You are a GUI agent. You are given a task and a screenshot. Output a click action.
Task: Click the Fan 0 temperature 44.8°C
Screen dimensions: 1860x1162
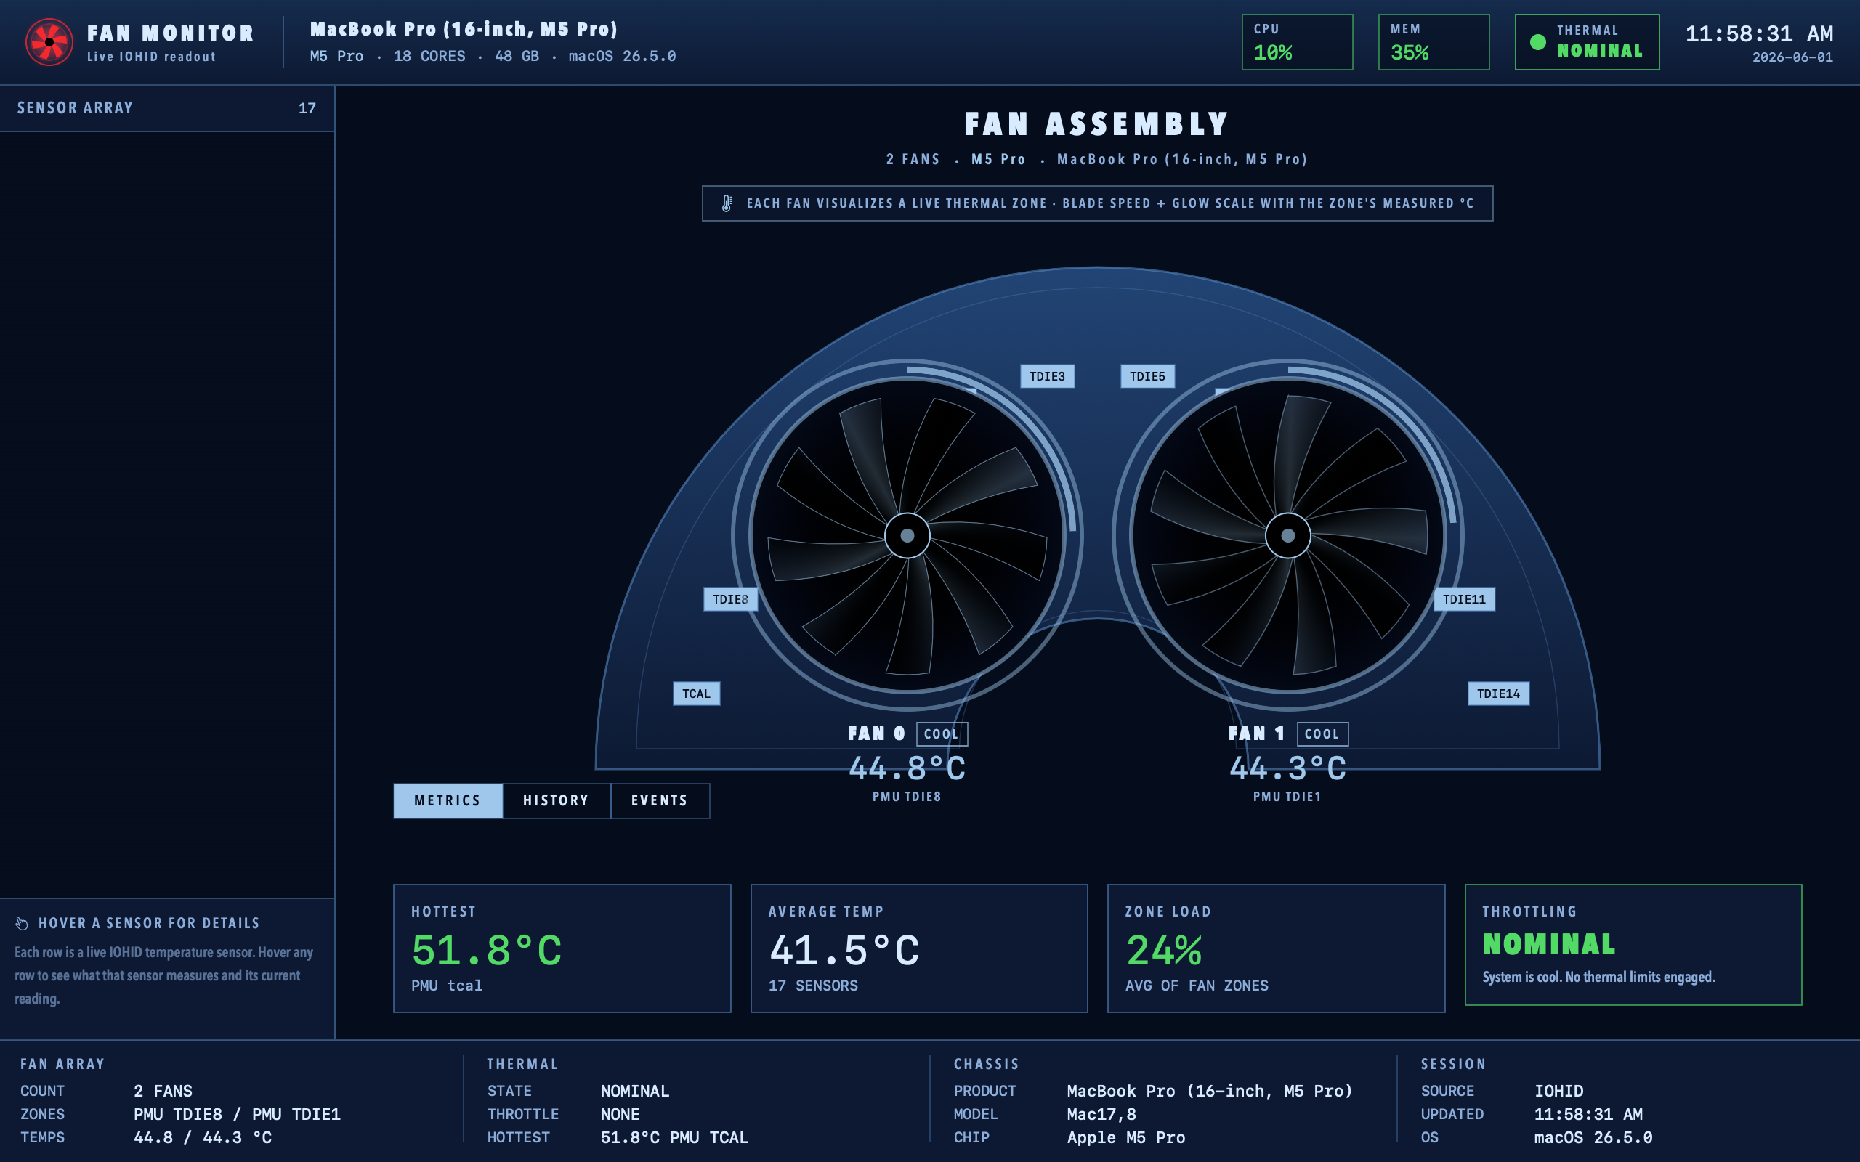point(907,768)
